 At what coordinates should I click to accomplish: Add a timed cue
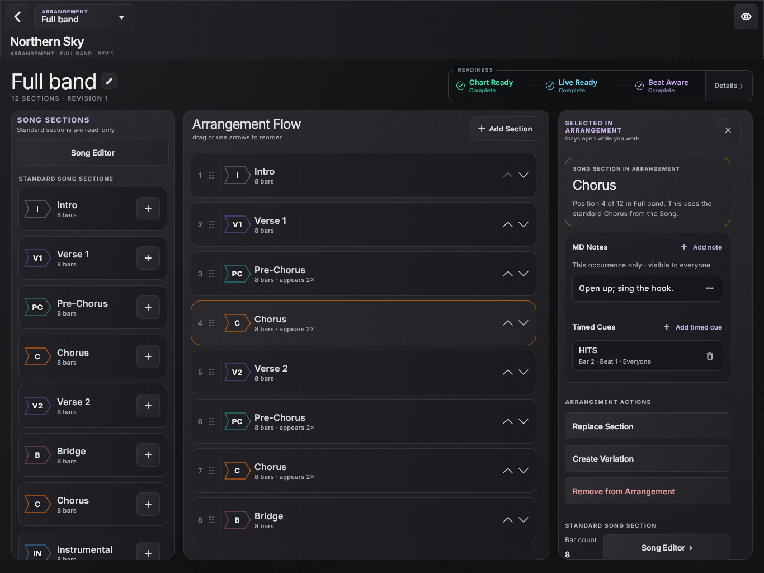(x=692, y=327)
